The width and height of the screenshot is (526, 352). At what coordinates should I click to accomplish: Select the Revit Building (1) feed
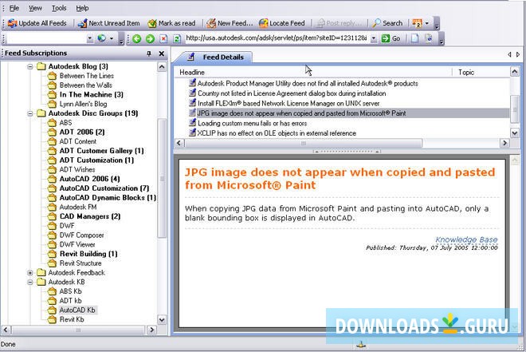coord(88,254)
